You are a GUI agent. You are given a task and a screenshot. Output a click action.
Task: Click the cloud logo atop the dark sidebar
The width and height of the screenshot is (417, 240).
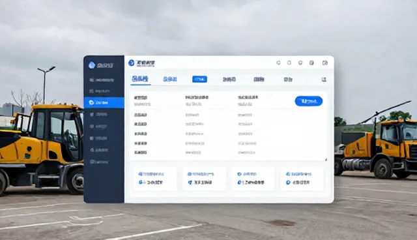click(92, 65)
